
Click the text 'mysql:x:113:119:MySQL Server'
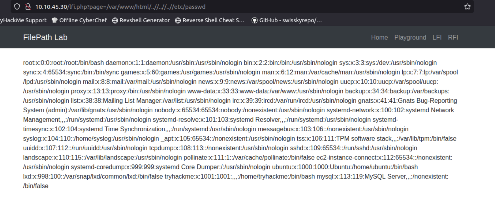point(361,176)
